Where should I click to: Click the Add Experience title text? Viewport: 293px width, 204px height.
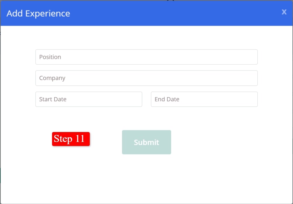point(38,13)
